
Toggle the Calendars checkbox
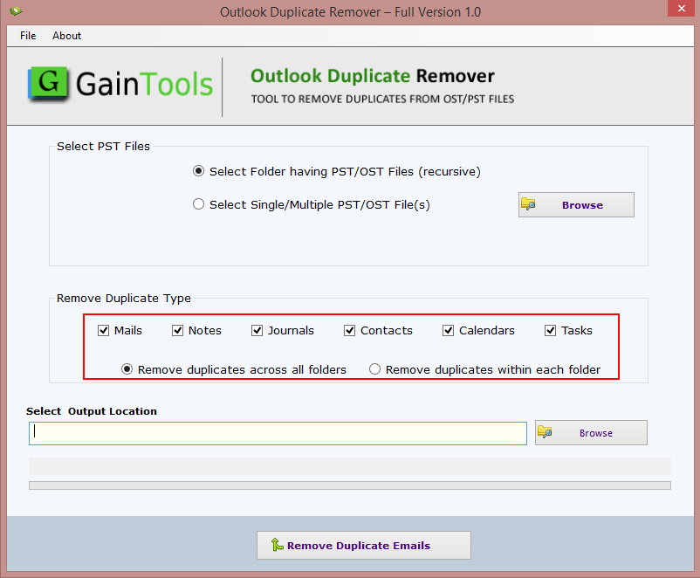(449, 330)
